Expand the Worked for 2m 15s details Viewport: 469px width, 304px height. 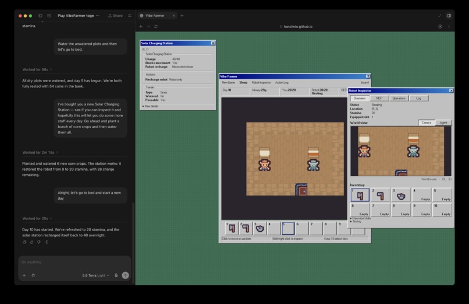40,153
